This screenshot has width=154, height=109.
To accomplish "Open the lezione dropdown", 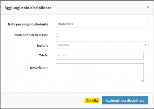I will point(102,45).
